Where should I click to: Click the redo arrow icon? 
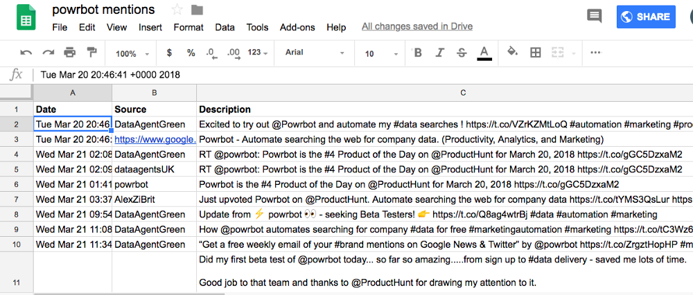49,53
